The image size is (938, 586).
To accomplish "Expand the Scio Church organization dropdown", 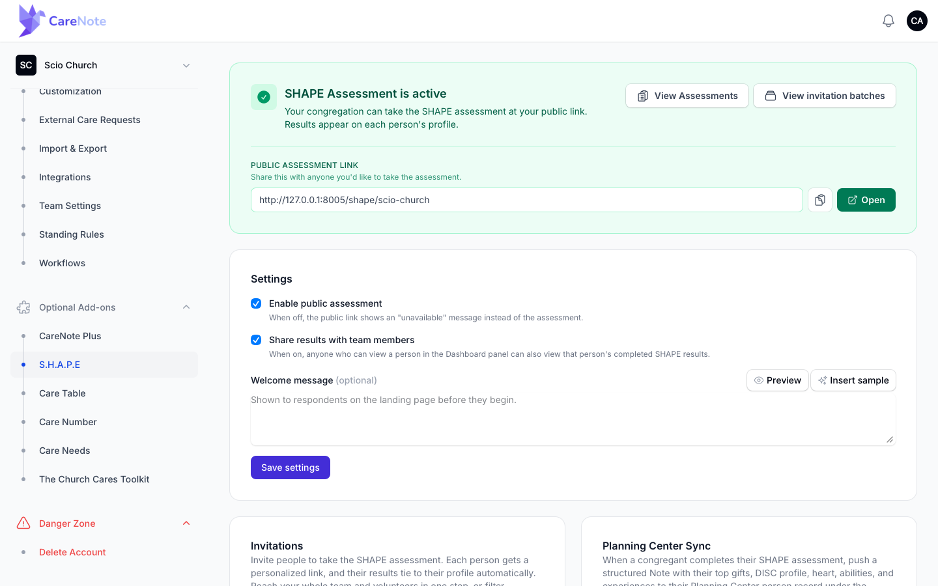I will pyautogui.click(x=186, y=65).
